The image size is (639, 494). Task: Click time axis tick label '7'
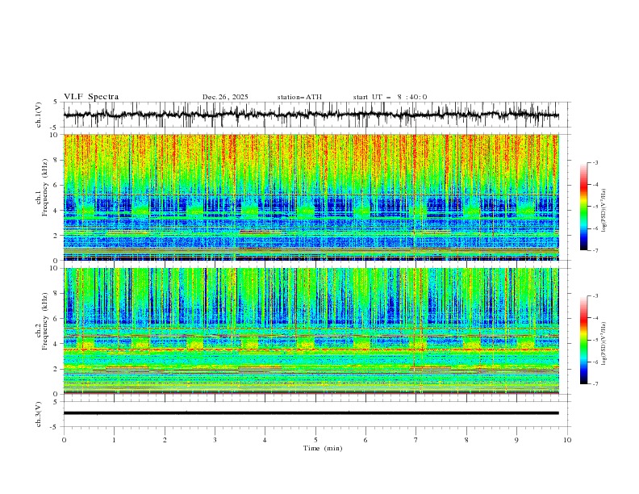click(x=416, y=440)
